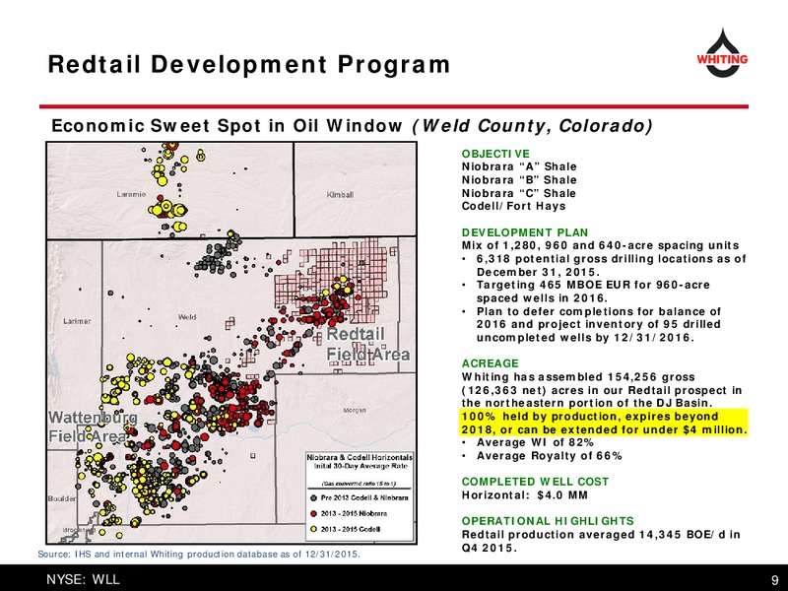Click the gray 'Pre 2013 Codell & Niobrara' legend dot

(x=313, y=498)
